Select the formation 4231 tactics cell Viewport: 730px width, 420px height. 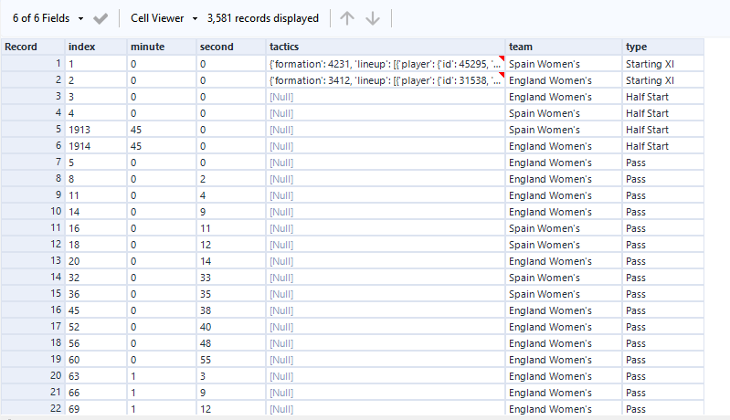click(384, 64)
